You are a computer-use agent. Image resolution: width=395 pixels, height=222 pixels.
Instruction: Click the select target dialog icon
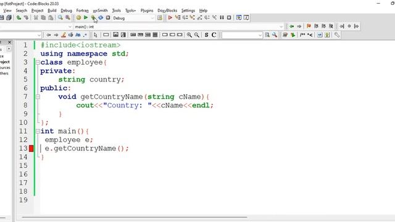(159, 18)
